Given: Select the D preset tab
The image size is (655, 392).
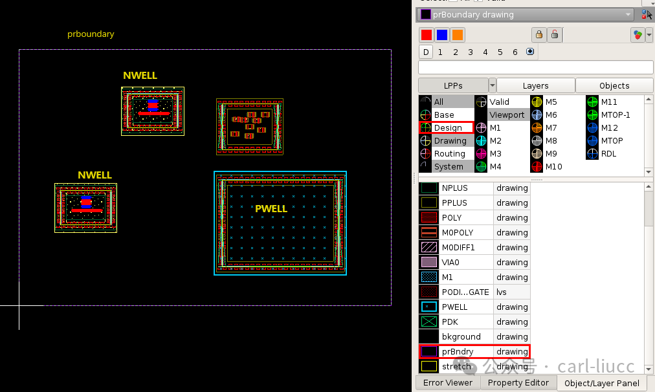Looking at the screenshot, I should click(x=426, y=52).
